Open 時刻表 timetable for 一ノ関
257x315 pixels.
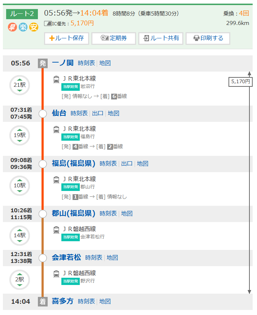tap(86, 63)
